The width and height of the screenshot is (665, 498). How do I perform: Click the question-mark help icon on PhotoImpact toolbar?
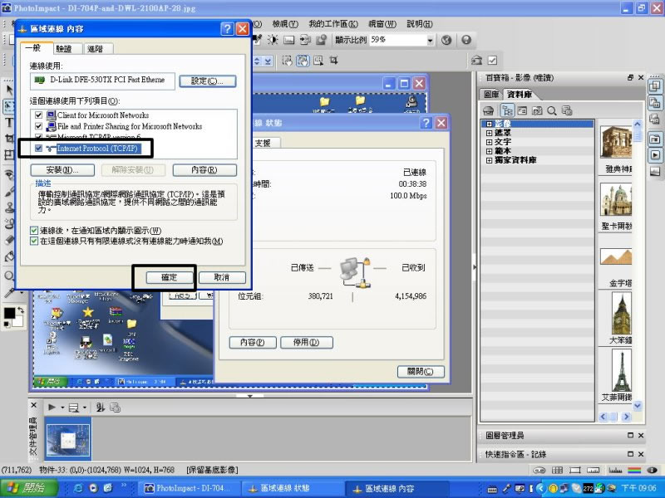466,40
